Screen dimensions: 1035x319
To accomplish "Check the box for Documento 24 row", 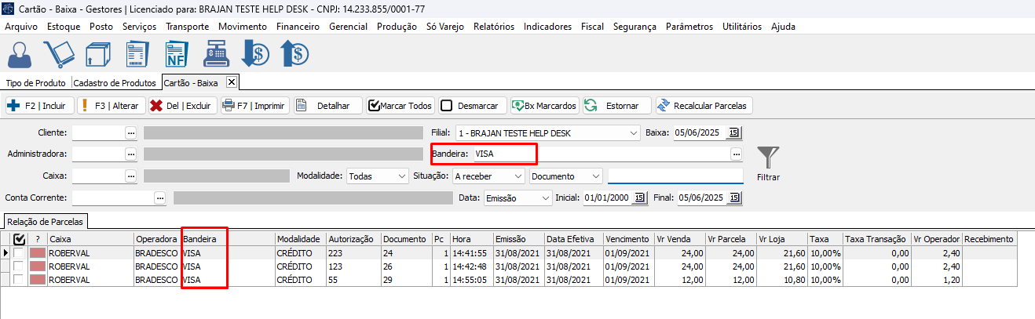I will coord(19,253).
